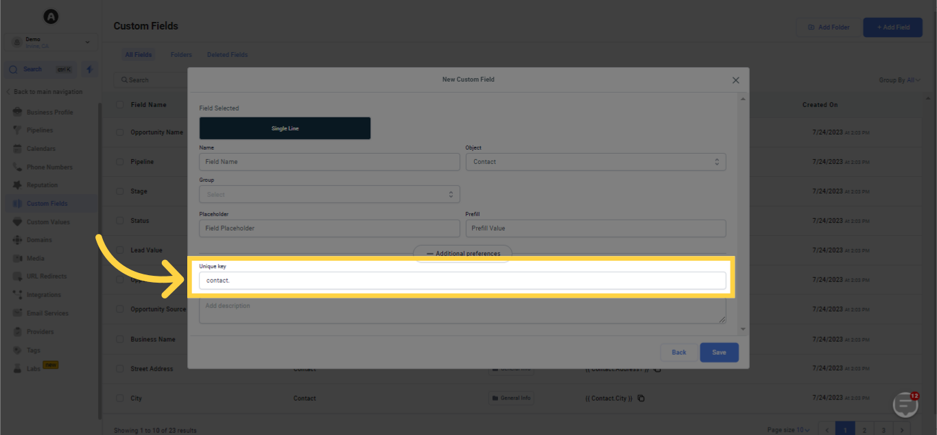Open Calendars icon in sidebar
Screen dimensions: 937x435
coord(17,148)
